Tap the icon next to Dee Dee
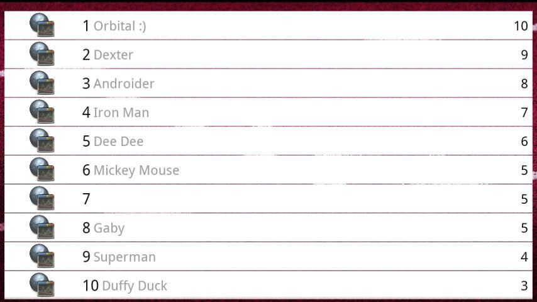This screenshot has height=302, width=537. pyautogui.click(x=42, y=141)
